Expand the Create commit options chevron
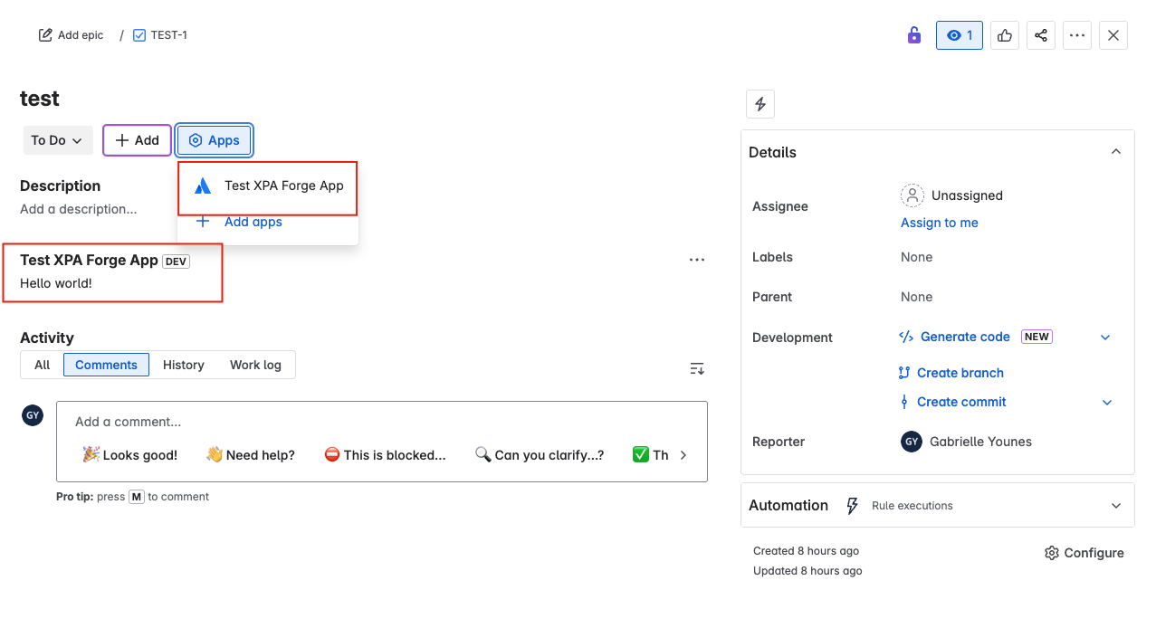This screenshot has width=1156, height=628. tap(1105, 402)
